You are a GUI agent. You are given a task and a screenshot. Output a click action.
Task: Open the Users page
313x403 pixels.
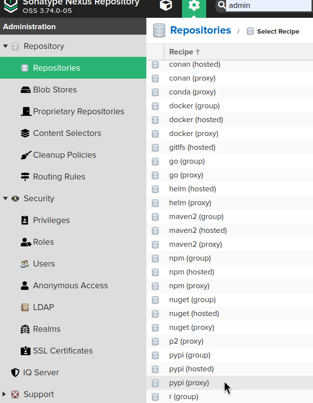[73, 264]
